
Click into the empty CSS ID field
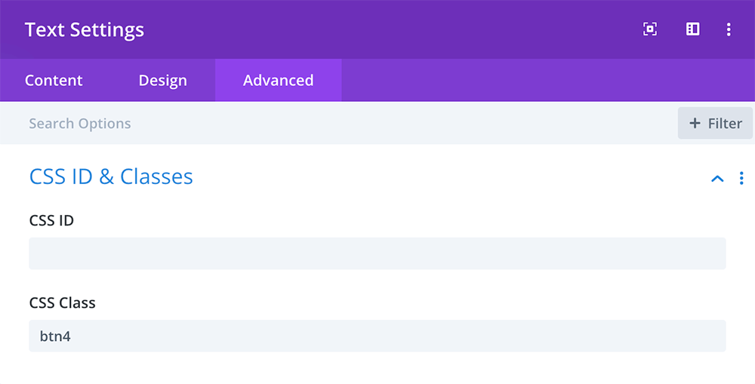click(377, 253)
